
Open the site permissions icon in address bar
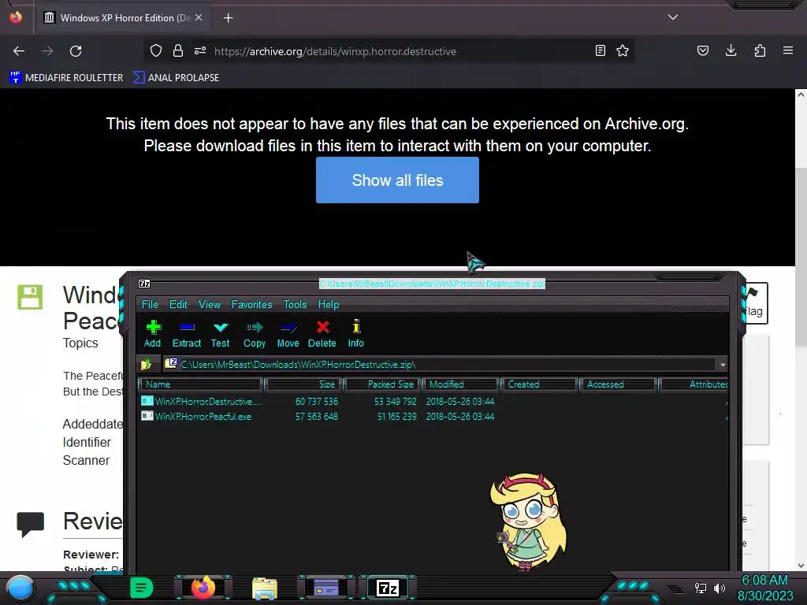(200, 50)
